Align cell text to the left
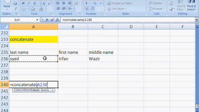Viewport: 199px width, 112px height. (58, 3)
